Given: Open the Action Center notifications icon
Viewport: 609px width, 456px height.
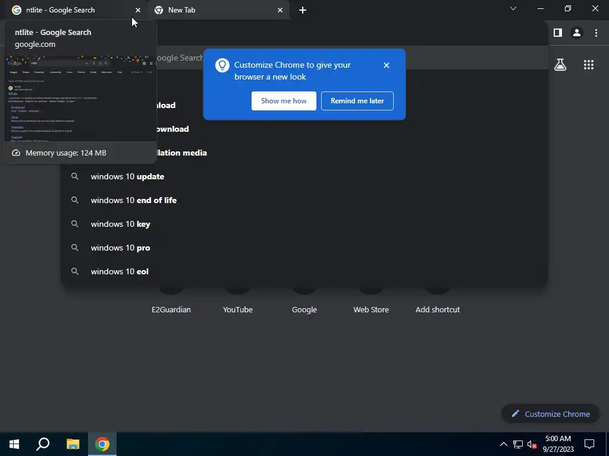Looking at the screenshot, I should pos(589,444).
